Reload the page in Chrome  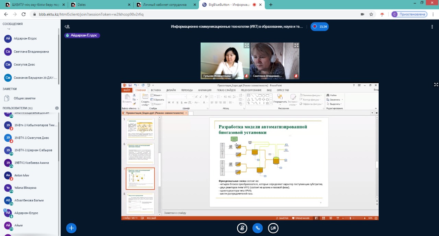coord(24,14)
